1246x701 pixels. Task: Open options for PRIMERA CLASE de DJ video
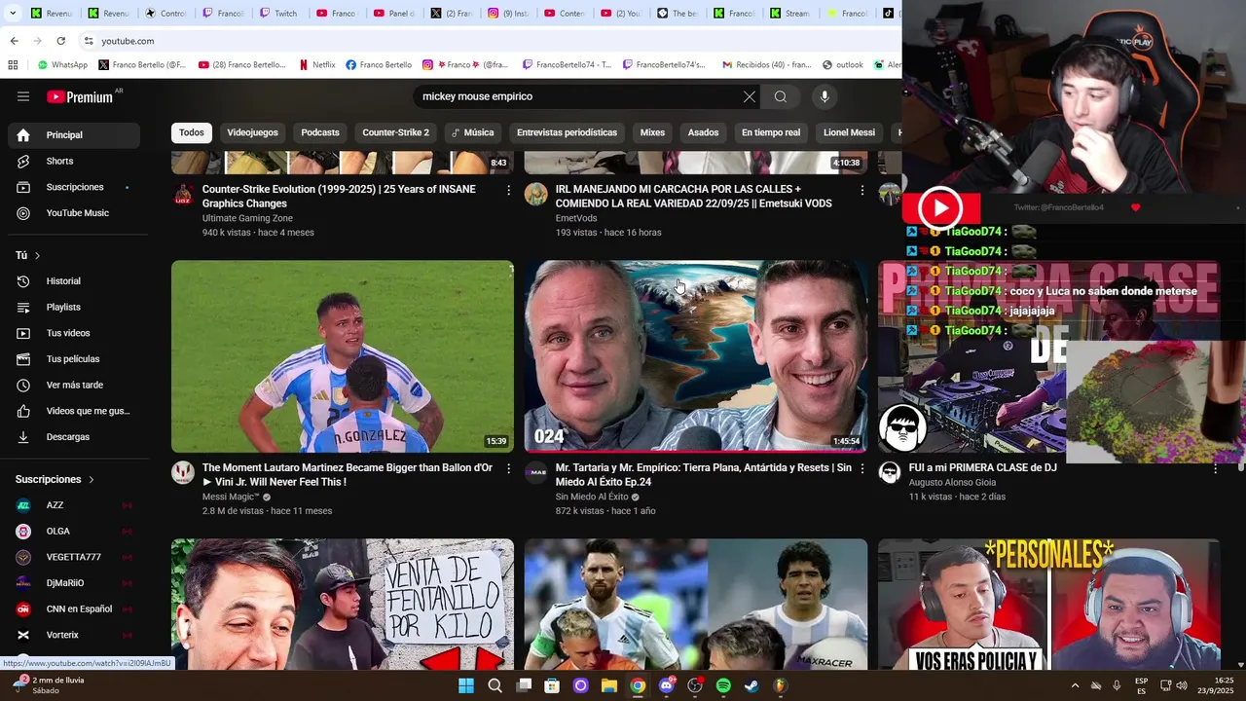(x=1215, y=469)
